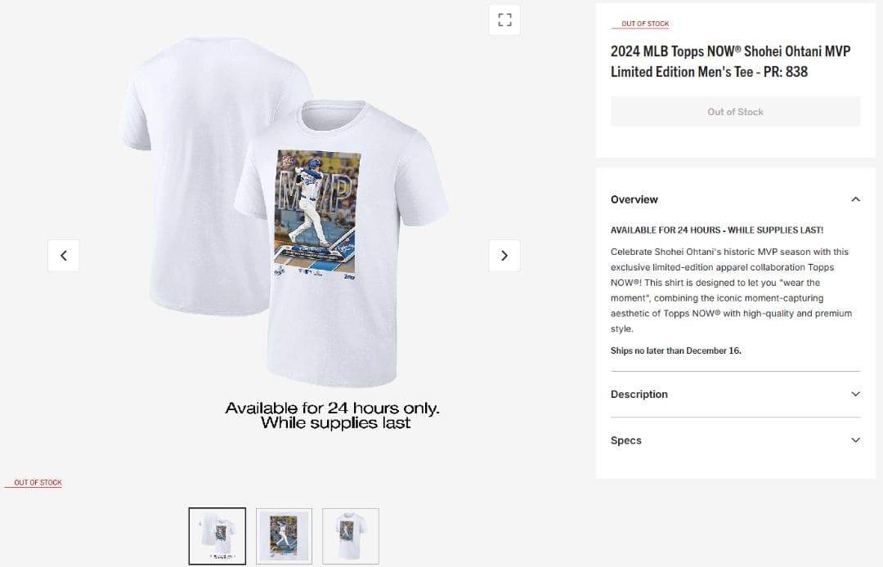Go to previous product image

[64, 256]
